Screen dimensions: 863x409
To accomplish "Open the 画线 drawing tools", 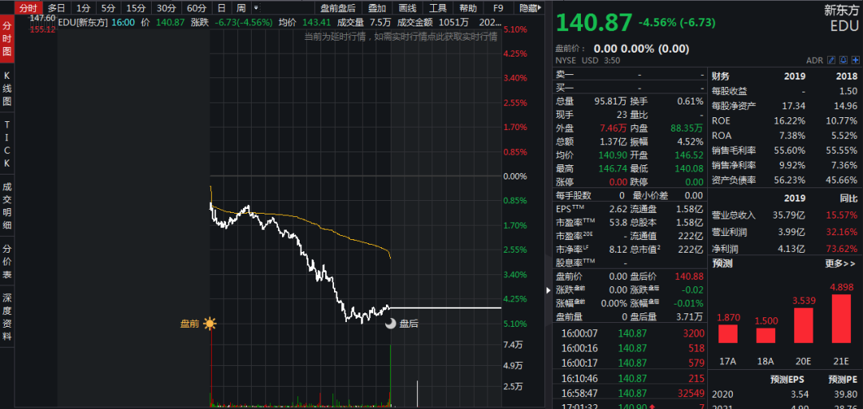I will pyautogui.click(x=408, y=8).
